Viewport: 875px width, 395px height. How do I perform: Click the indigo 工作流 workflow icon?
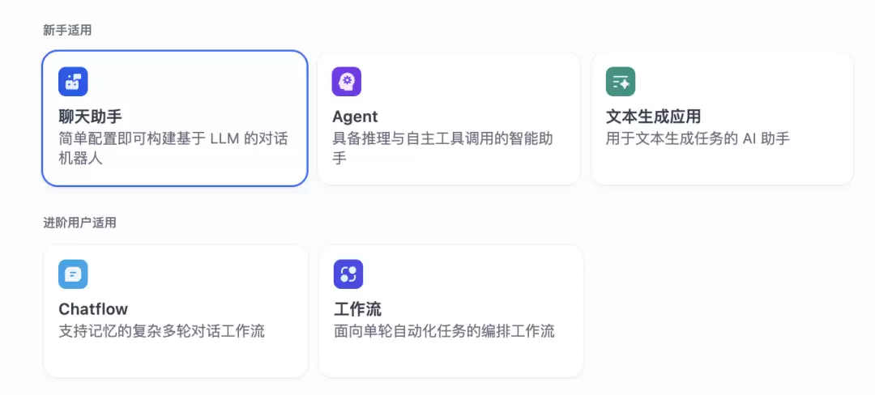(x=348, y=274)
